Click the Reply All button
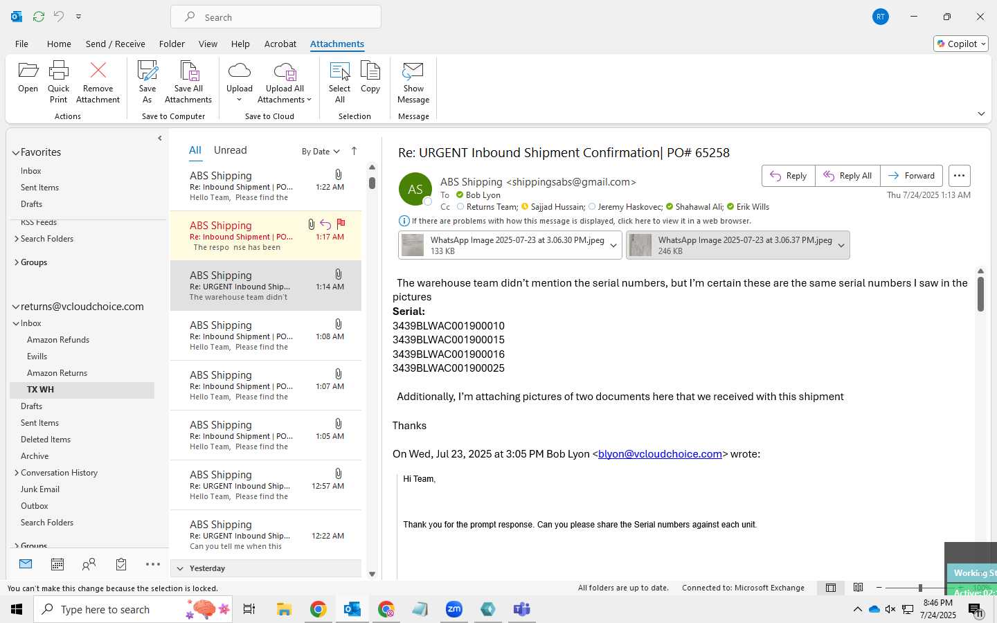Screen dimensions: 997x623 [847, 176]
